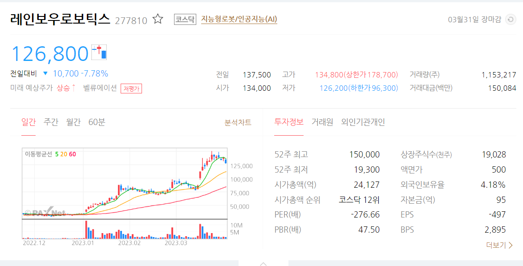The width and height of the screenshot is (523, 266).
Task: Click 상장주식수 value 19,028
Action: point(494,155)
